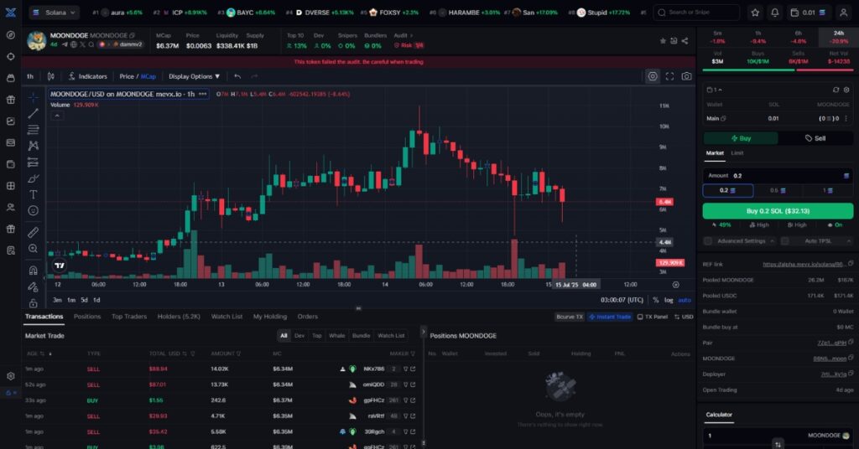Open the Main wallet more-options menu
The height and width of the screenshot is (449, 859).
(x=846, y=118)
